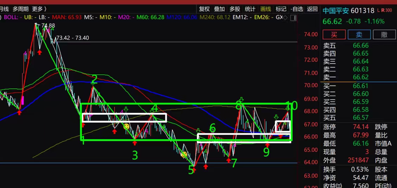This screenshot has height=188, width=397.
Task: Click the M60: 66.28 moving average label
Action: click(151, 18)
